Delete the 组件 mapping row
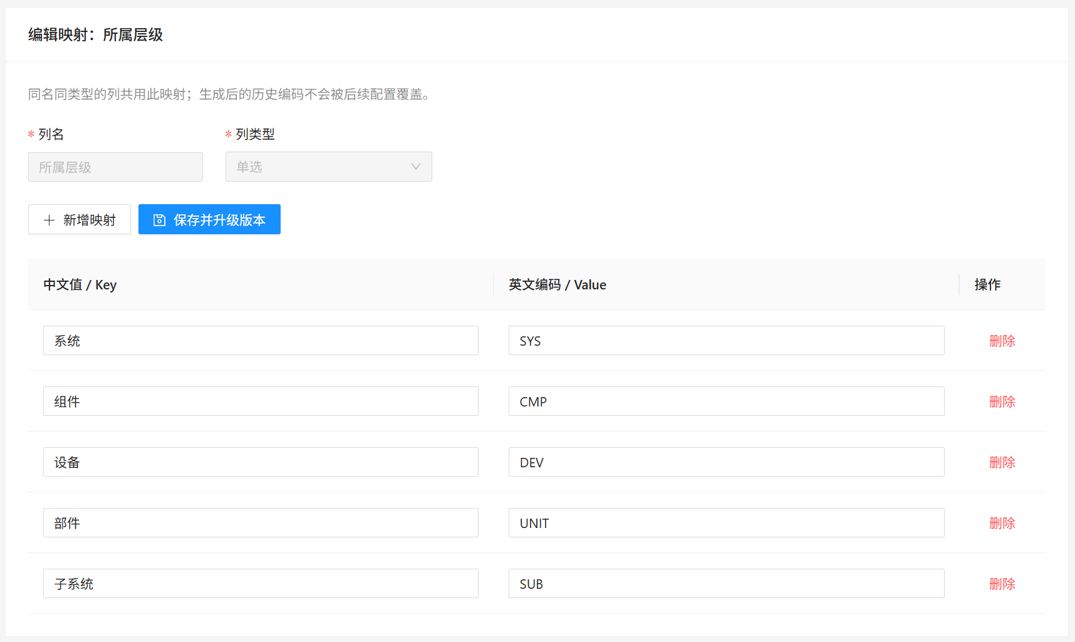The width and height of the screenshot is (1075, 642). 1002,401
